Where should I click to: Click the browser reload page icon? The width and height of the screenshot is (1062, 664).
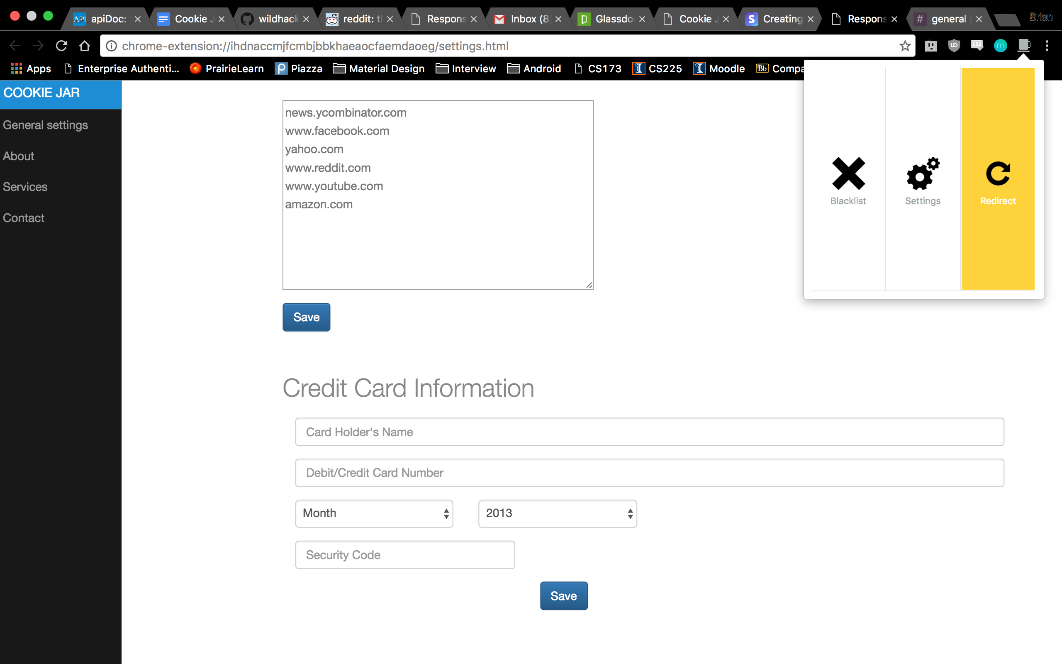pos(61,46)
